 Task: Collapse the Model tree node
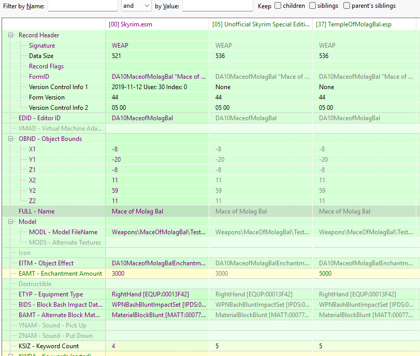tap(10, 221)
